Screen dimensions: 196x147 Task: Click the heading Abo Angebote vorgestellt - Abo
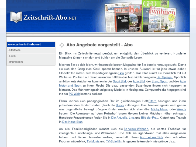pyautogui.click(x=99, y=45)
